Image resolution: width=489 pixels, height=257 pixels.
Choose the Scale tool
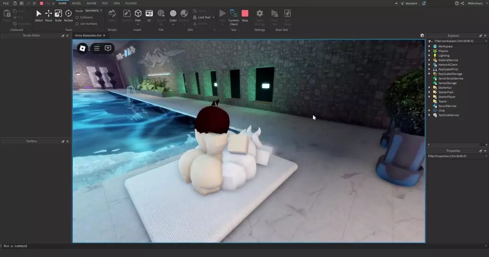click(x=58, y=16)
